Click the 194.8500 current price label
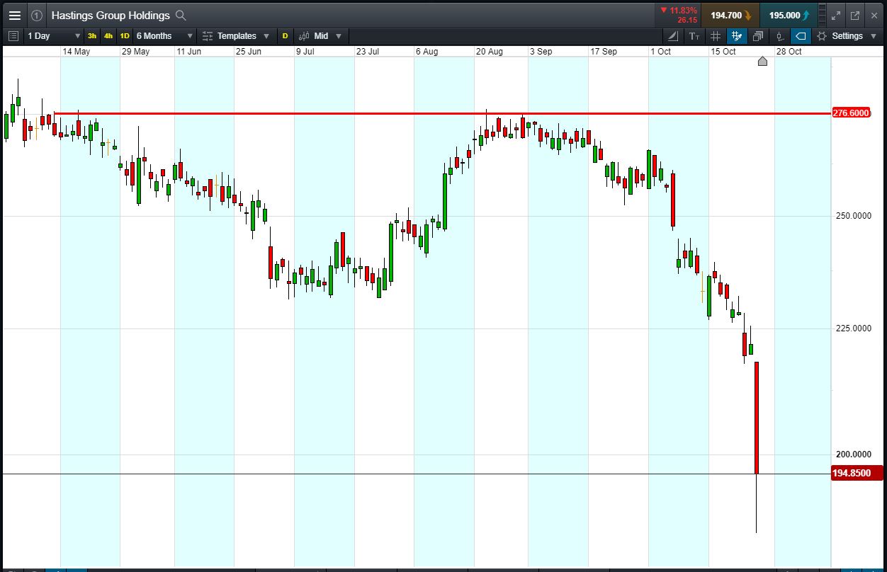 point(857,473)
